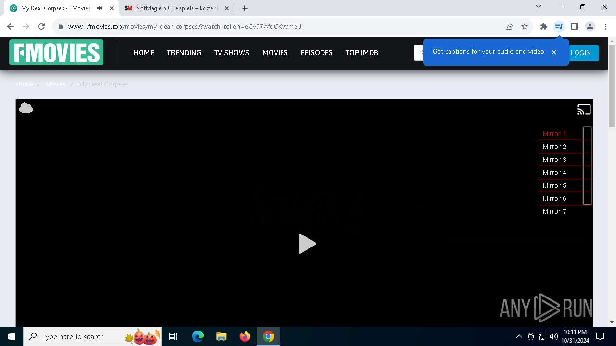Image resolution: width=616 pixels, height=346 pixels.
Task: Open the volume tray icon
Action: click(554, 336)
